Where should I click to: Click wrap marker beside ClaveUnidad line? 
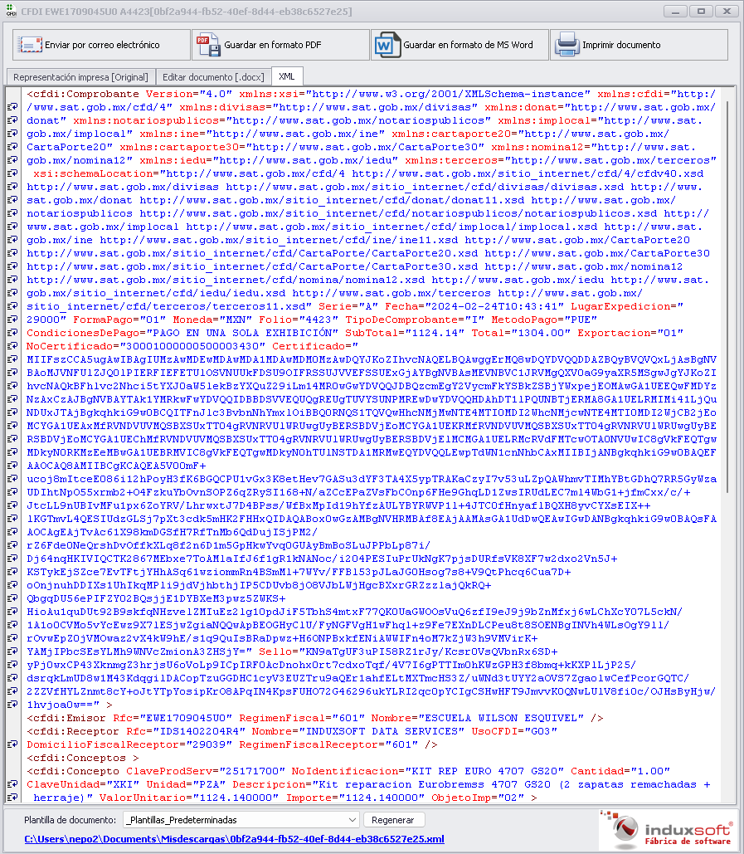point(13,785)
